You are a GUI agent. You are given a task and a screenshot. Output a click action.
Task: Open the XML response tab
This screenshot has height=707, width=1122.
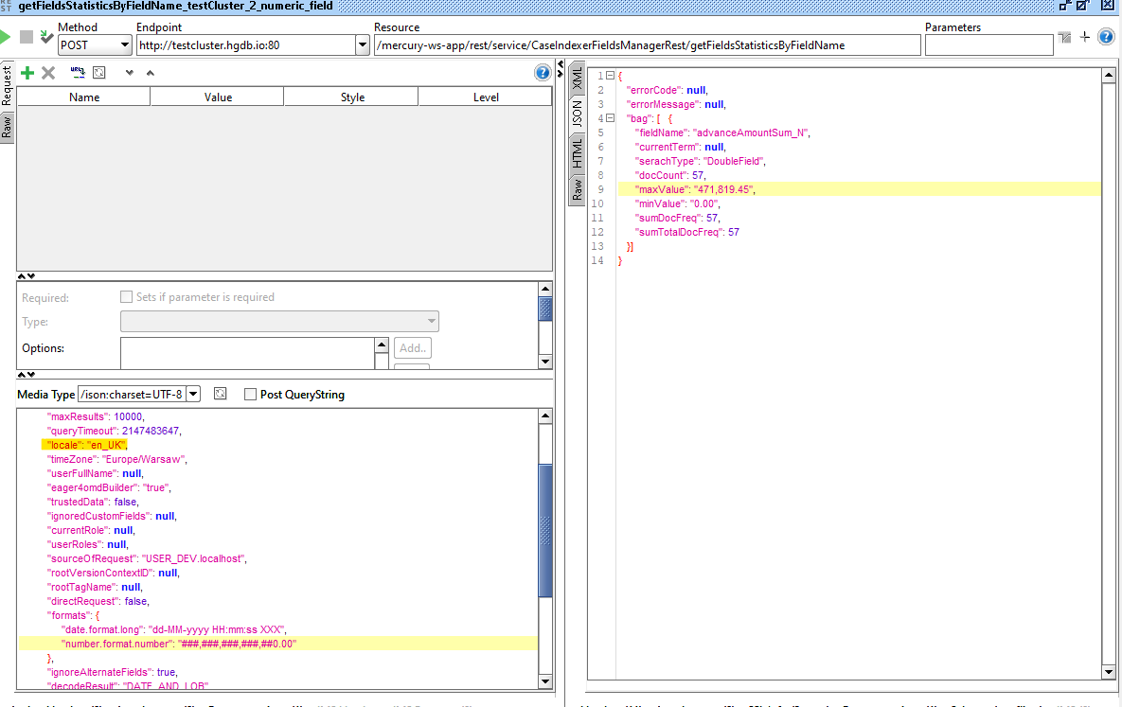577,80
